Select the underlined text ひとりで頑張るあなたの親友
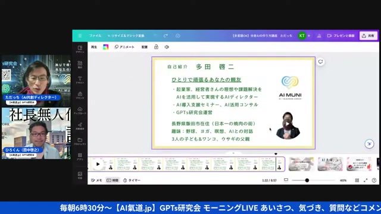The image size is (381, 214). (x=207, y=80)
